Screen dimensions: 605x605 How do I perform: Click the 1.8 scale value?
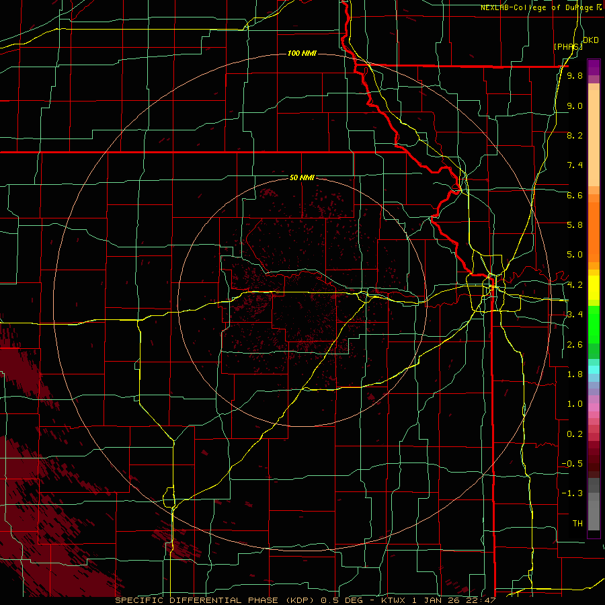coord(575,374)
